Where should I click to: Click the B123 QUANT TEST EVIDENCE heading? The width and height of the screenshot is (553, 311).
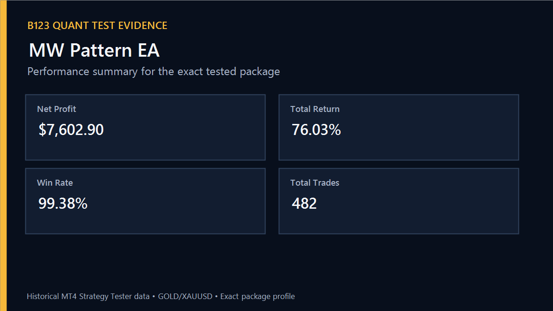coord(97,26)
